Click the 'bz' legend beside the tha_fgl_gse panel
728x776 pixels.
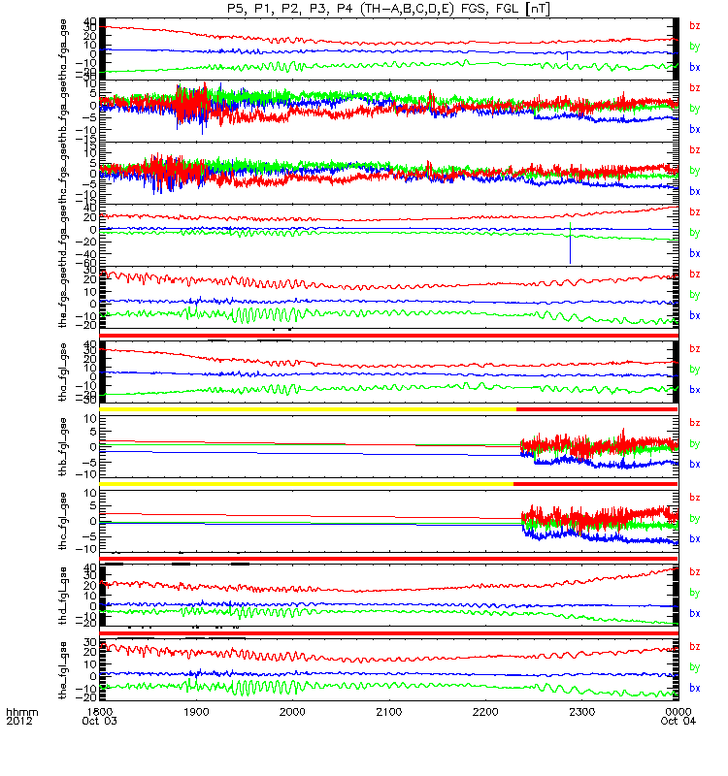[695, 349]
